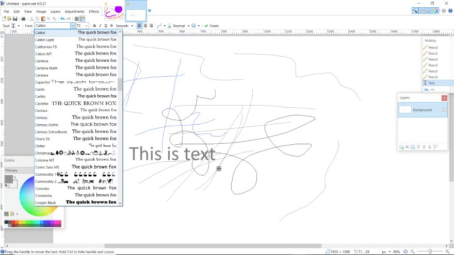
Task: Open the font size dropdown
Action: (x=87, y=26)
